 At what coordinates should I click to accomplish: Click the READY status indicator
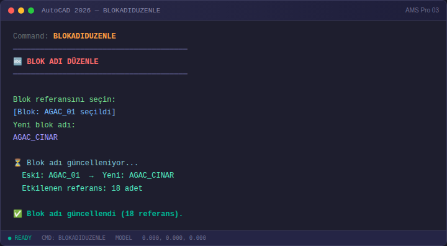(20, 238)
